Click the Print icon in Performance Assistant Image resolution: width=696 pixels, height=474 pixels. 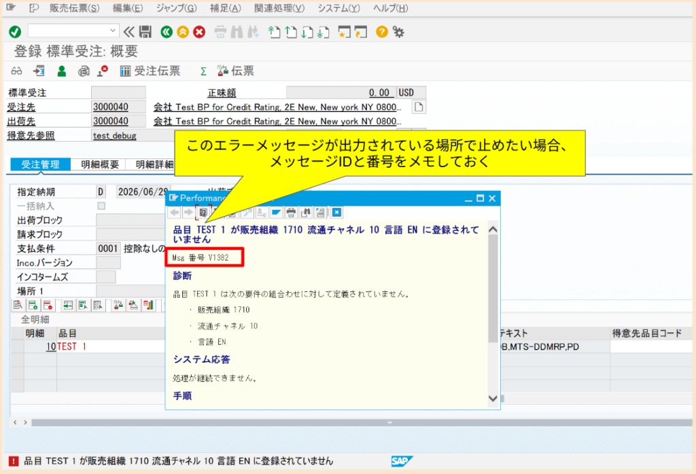click(x=291, y=213)
